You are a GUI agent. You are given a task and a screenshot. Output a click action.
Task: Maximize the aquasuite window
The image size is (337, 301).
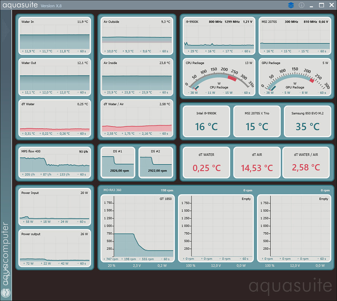click(x=321, y=5)
